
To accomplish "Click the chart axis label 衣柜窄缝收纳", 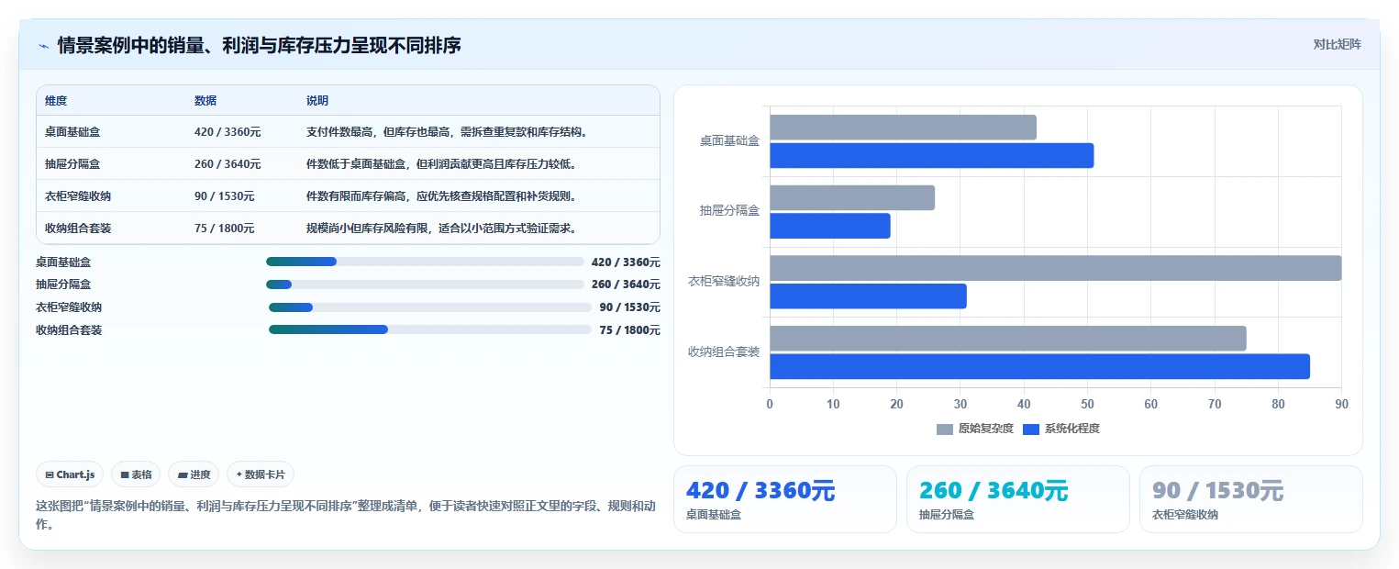I will pos(724,281).
